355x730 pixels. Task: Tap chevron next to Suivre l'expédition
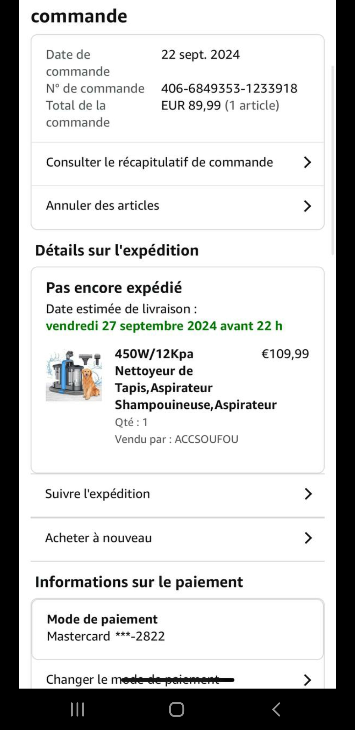308,494
